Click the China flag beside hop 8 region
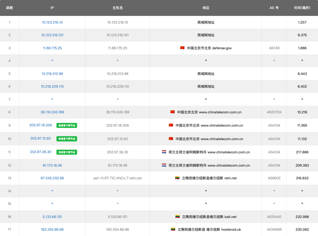 click(173, 112)
